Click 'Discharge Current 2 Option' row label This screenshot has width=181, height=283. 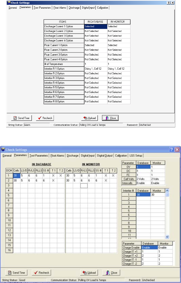click(64, 31)
